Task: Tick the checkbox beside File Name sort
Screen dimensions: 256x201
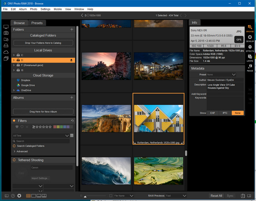Action: (x=111, y=196)
